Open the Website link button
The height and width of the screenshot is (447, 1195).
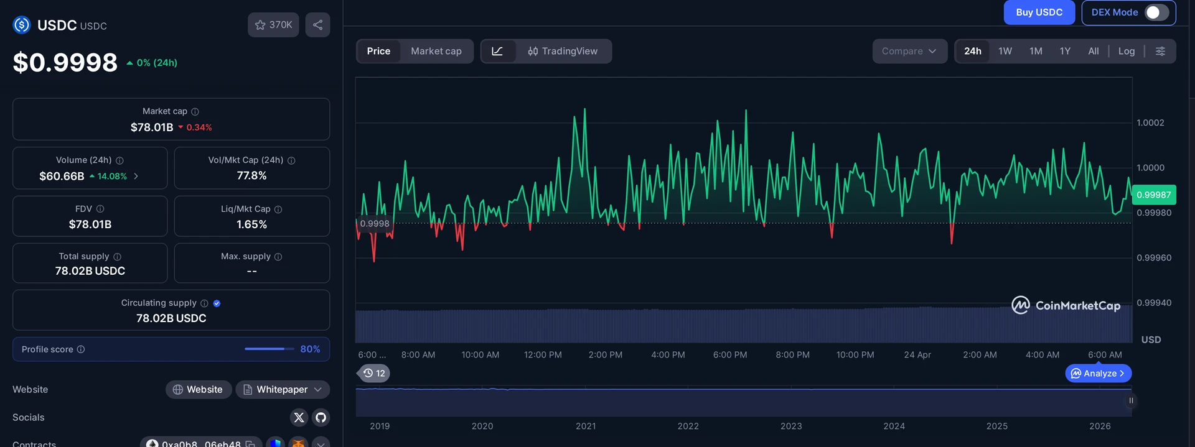199,389
